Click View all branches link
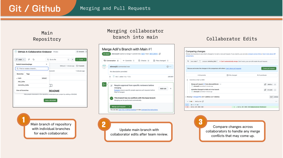The height and width of the screenshot is (158, 283). coord(22,90)
